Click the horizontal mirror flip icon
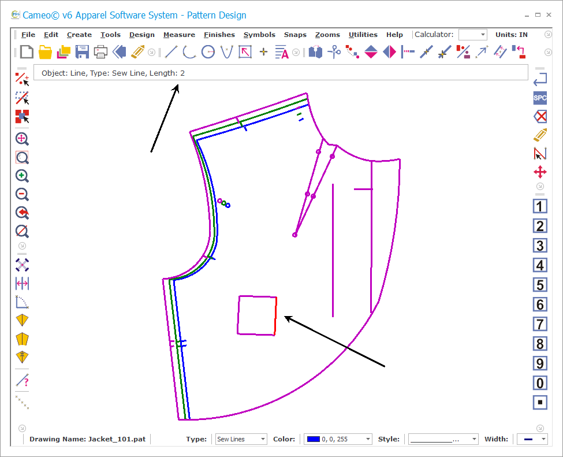The width and height of the screenshot is (563, 457). tap(390, 52)
